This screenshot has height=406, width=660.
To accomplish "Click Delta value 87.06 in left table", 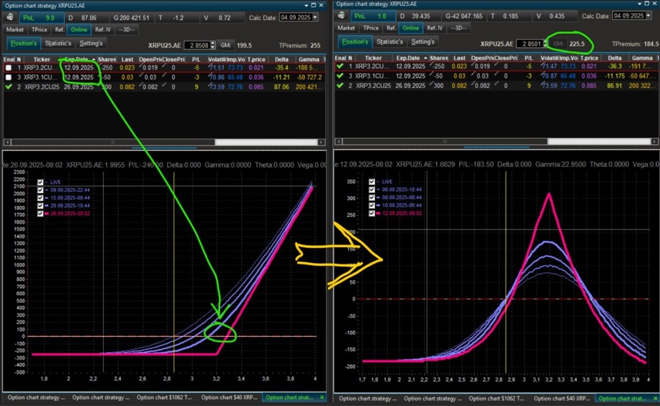I will point(281,87).
